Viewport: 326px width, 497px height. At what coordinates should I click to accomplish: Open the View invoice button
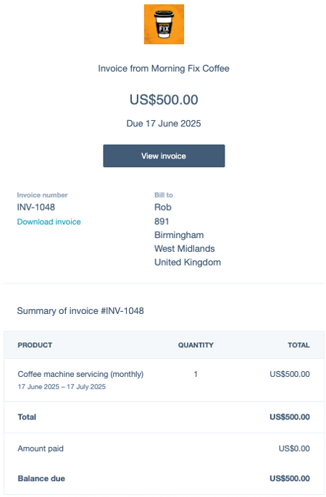(x=164, y=156)
